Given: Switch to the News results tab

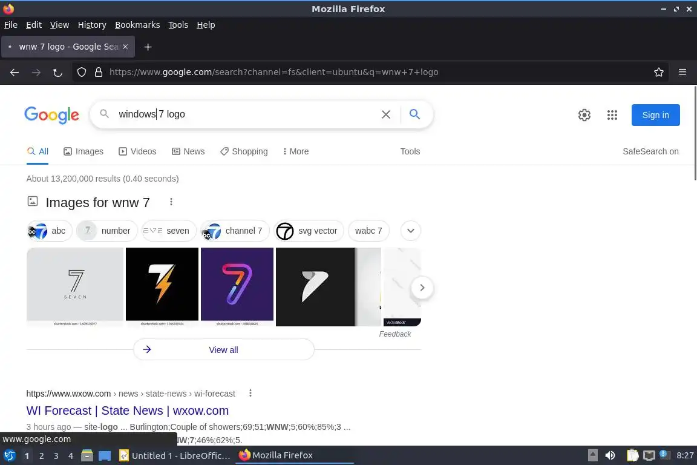Looking at the screenshot, I should coord(189,151).
